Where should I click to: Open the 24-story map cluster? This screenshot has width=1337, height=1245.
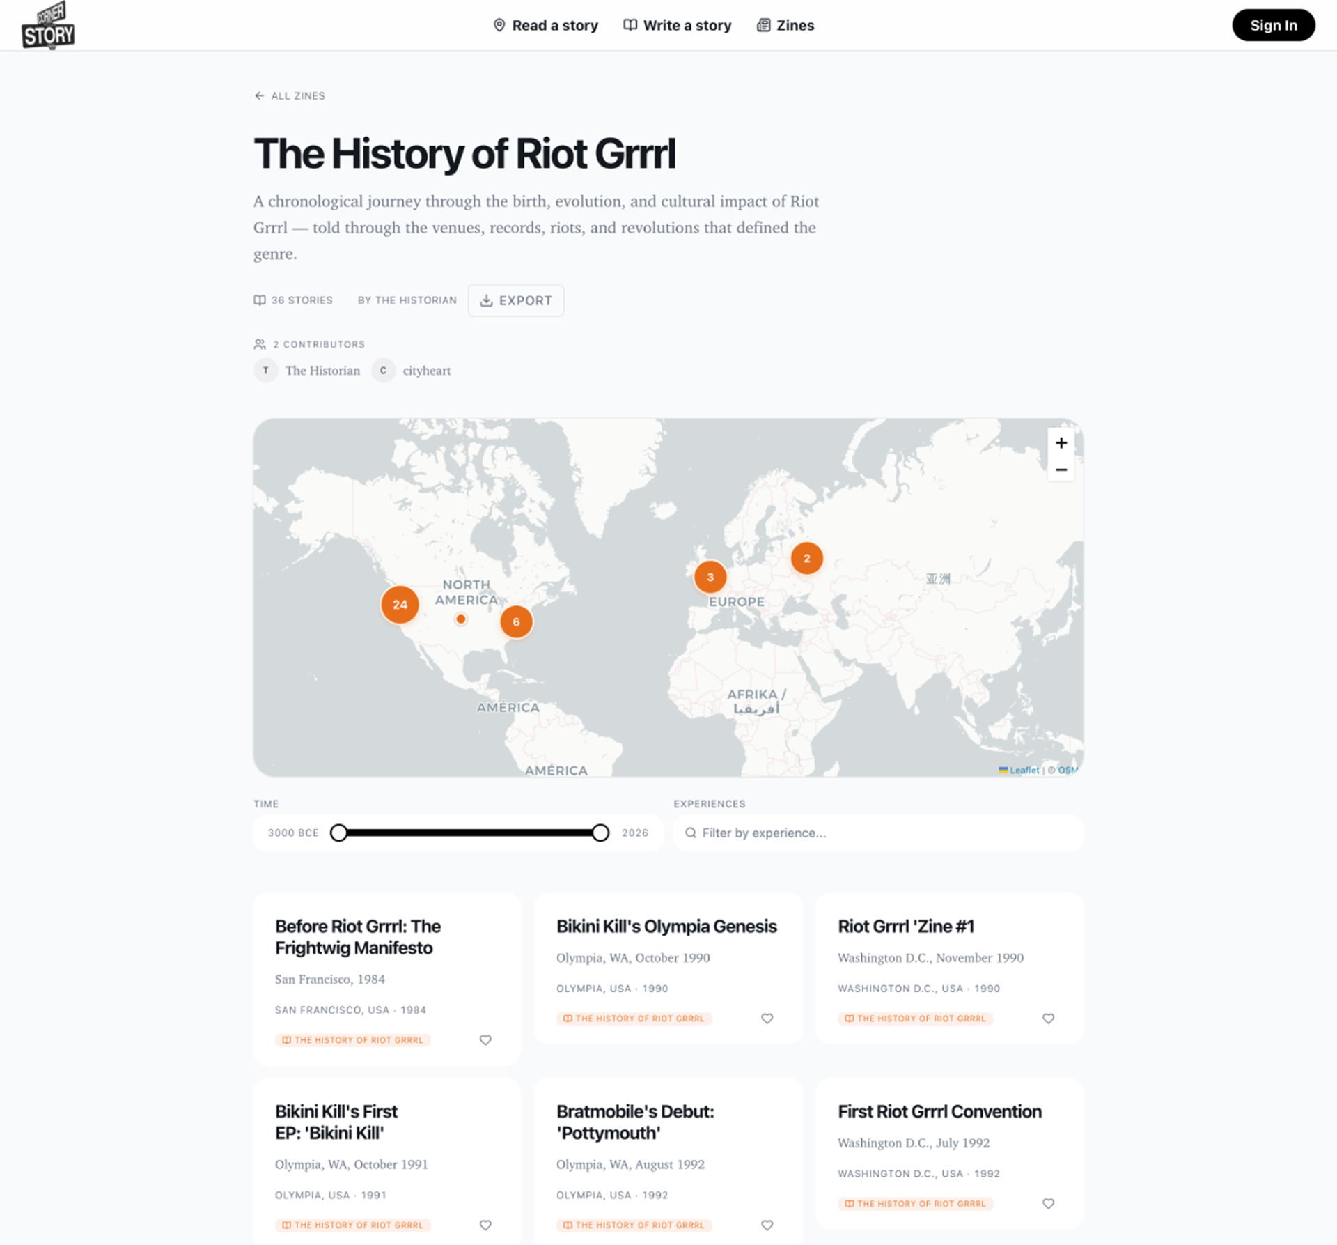pos(400,604)
